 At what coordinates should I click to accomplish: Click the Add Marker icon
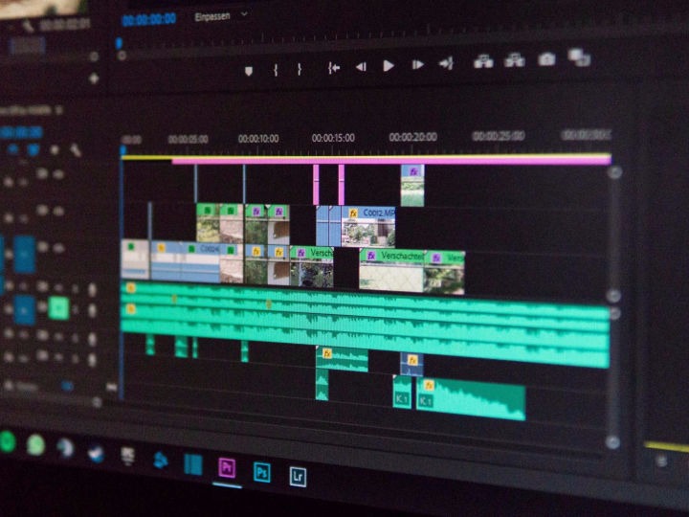(x=249, y=70)
